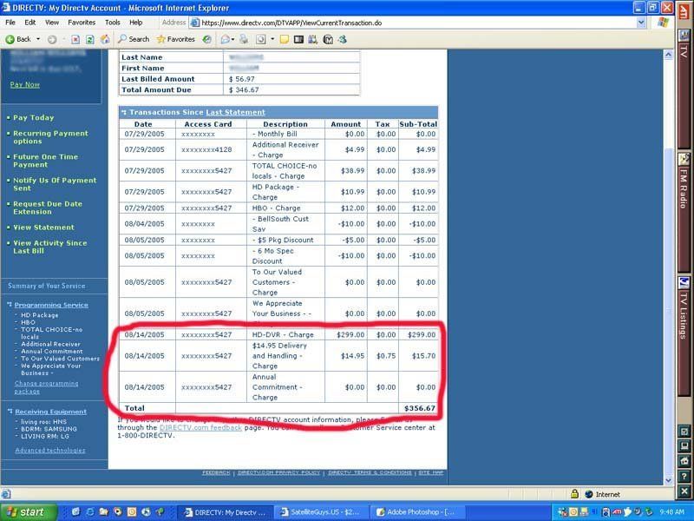Click View Activity Since Last Bill
Image resolution: width=694 pixels, height=521 pixels.
coord(50,247)
